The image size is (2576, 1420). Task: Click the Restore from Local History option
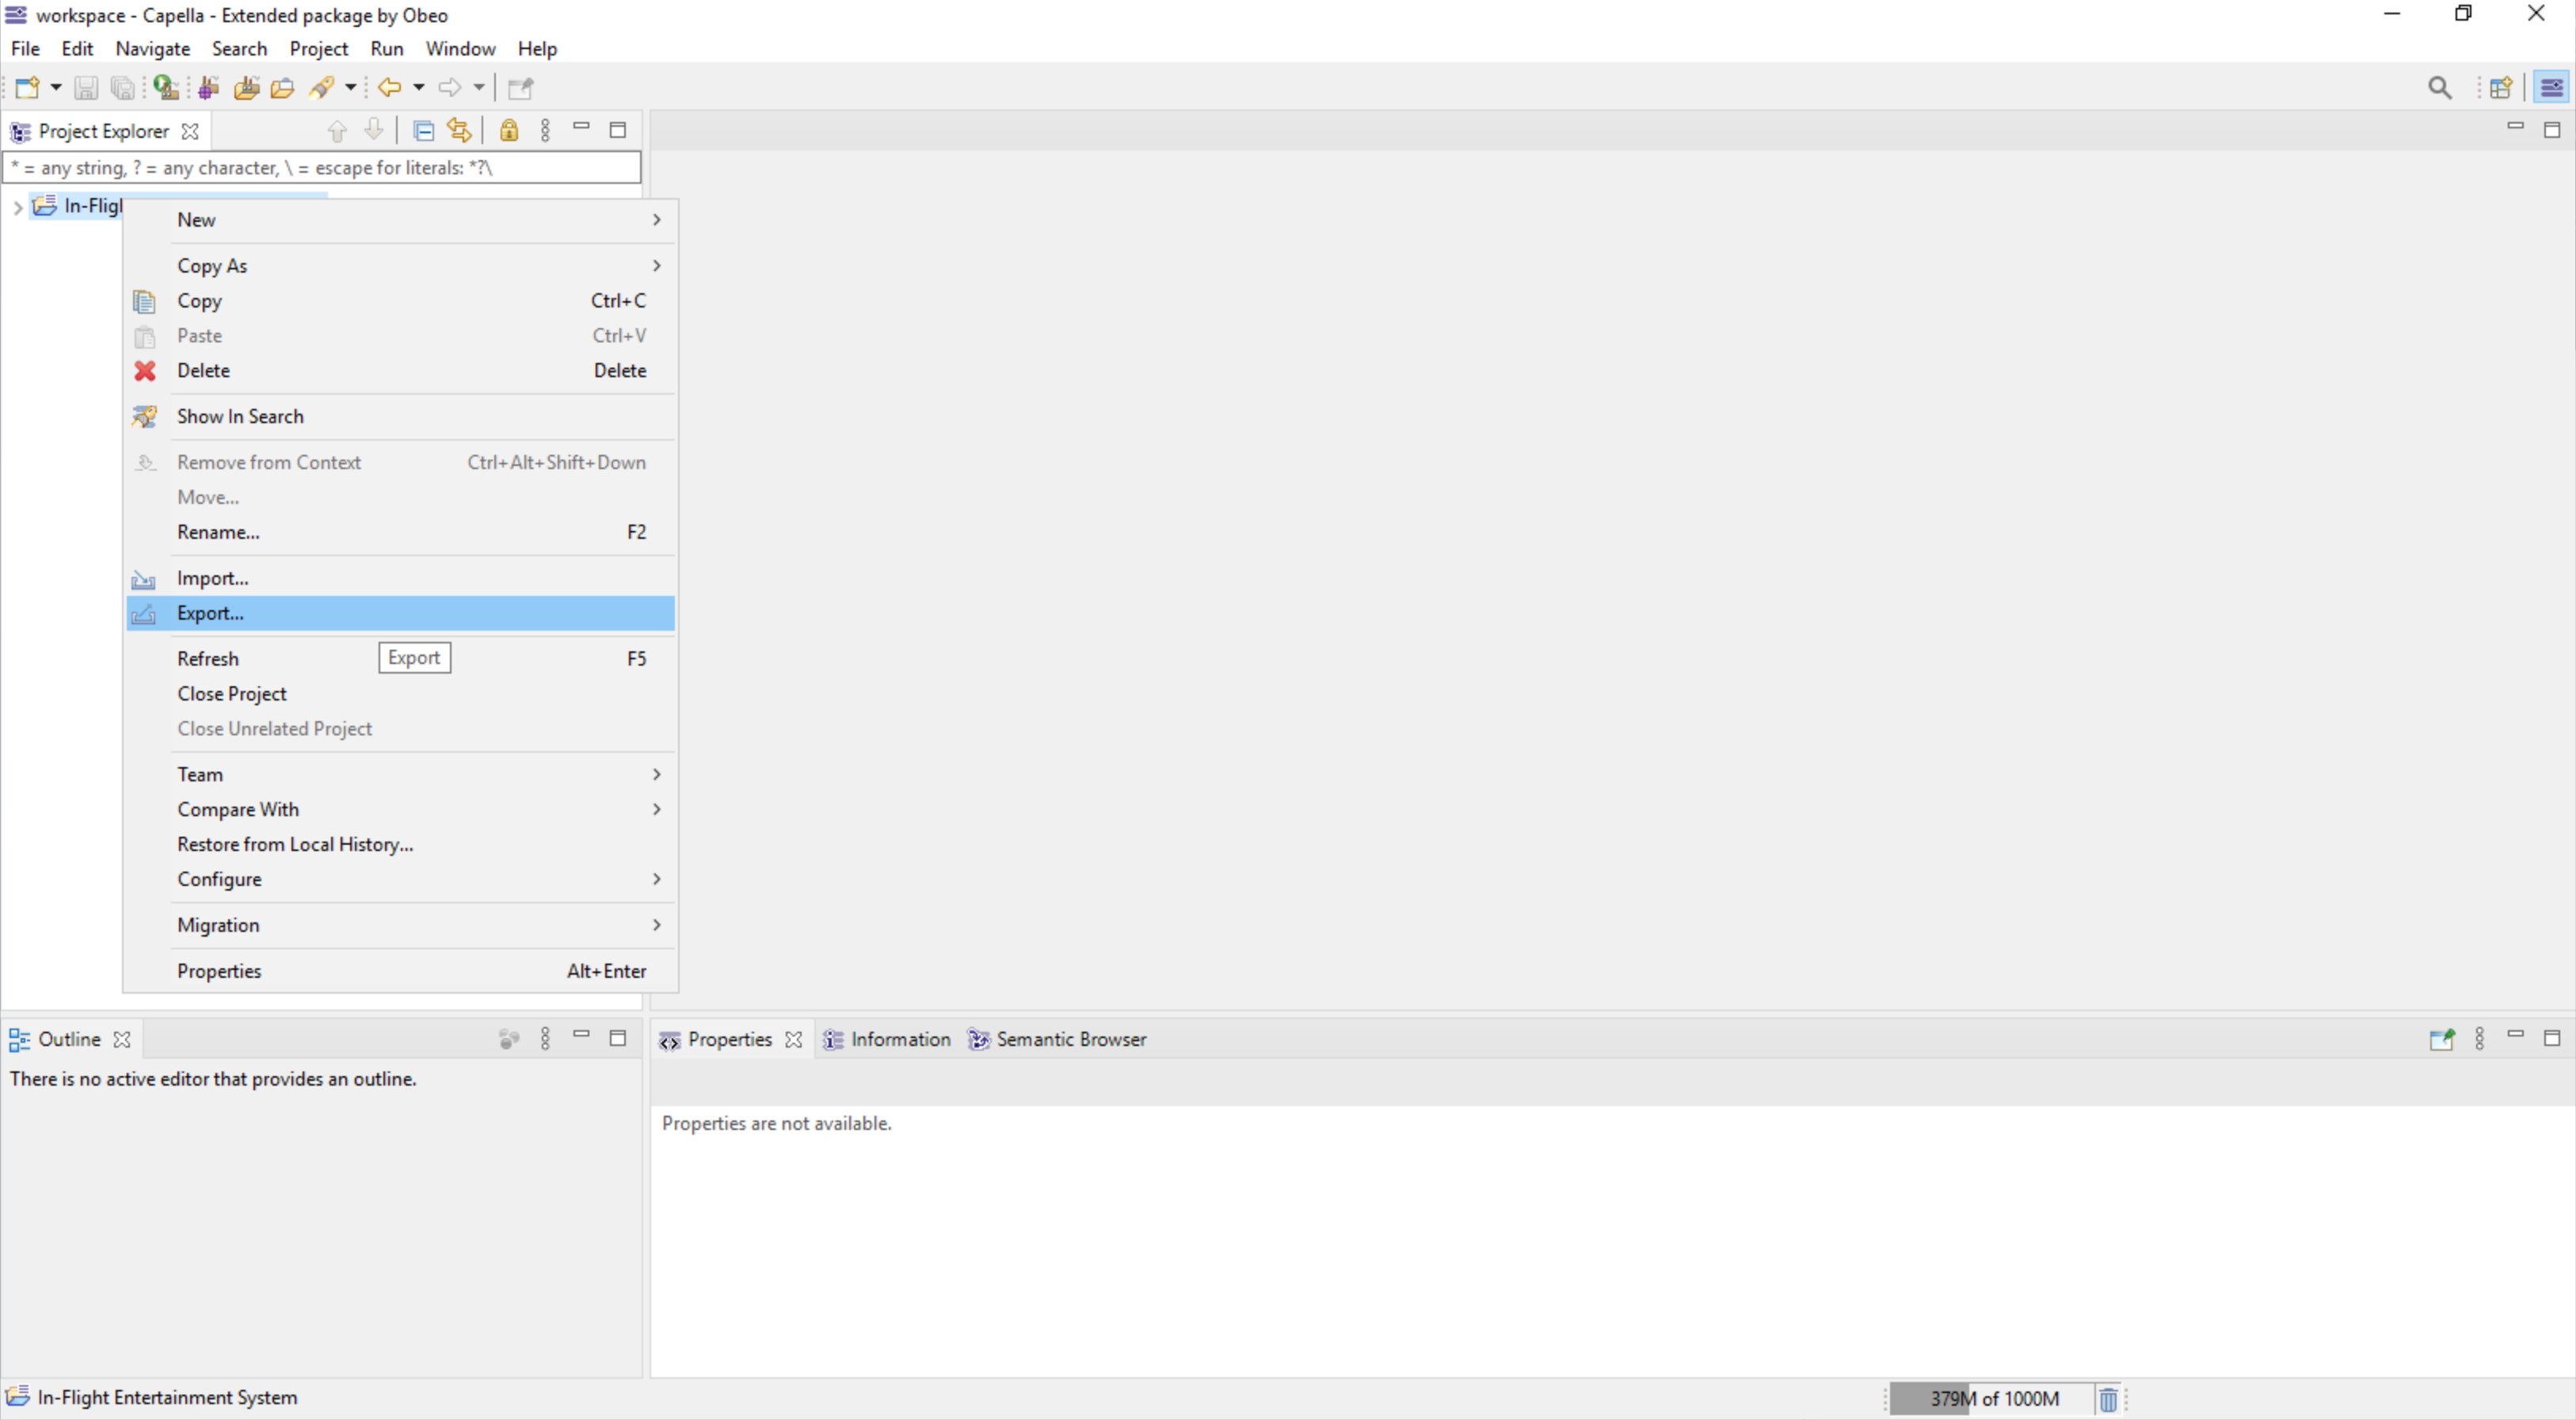click(x=294, y=845)
